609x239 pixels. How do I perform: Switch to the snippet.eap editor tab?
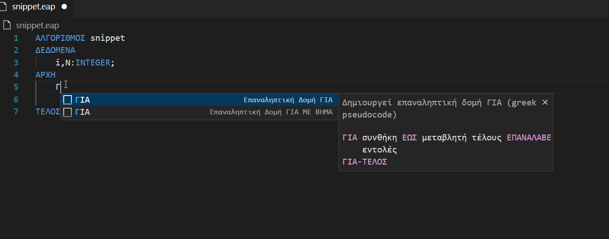coord(33,7)
